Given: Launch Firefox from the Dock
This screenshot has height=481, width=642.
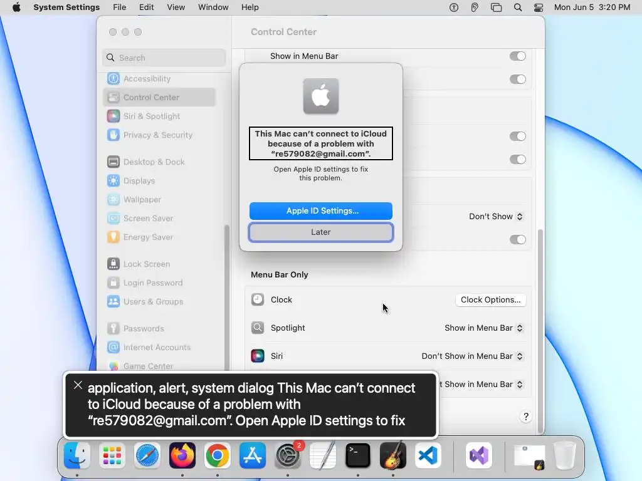Looking at the screenshot, I should click(182, 455).
